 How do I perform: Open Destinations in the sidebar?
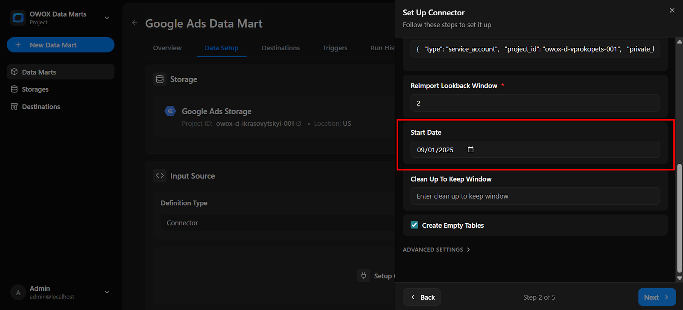click(61, 107)
